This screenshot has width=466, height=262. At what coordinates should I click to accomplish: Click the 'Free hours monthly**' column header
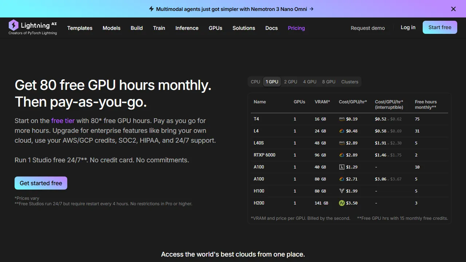426,104
